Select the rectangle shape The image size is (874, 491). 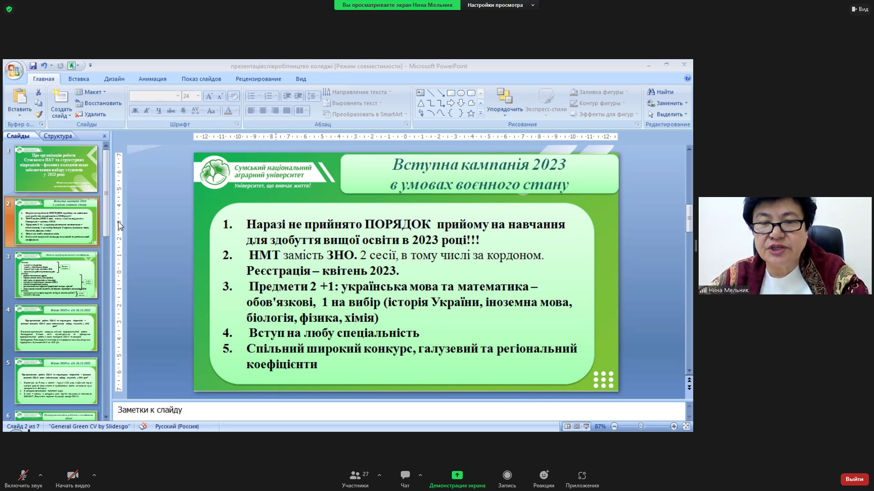pyautogui.click(x=451, y=93)
